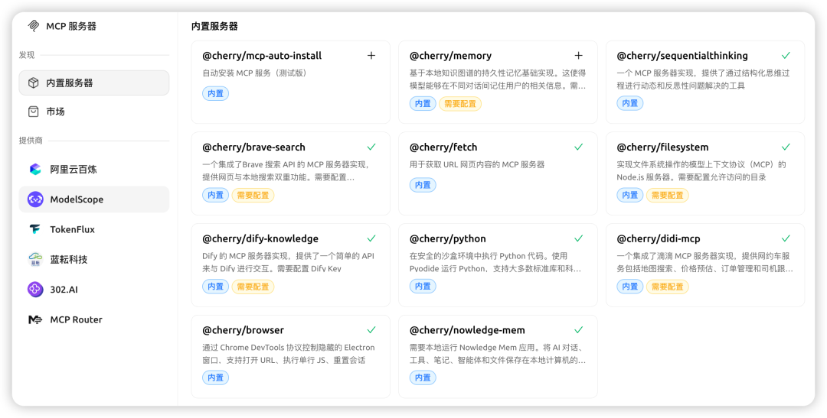Screen dimensions: 827x418
Task: Select the MCP Router provider entry
Action: point(94,319)
